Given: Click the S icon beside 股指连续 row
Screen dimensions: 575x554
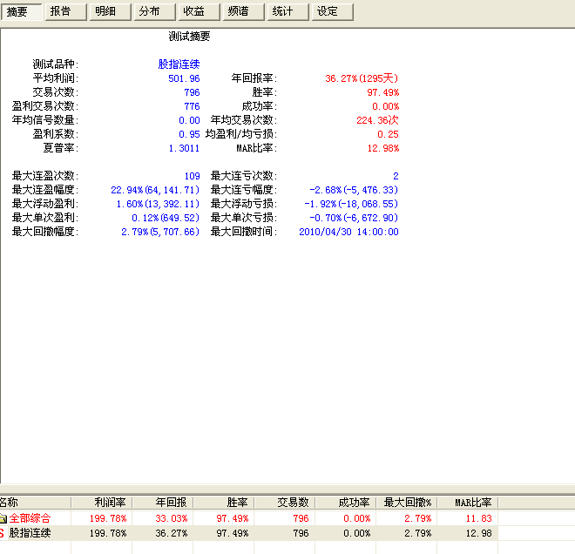Looking at the screenshot, I should click(2, 533).
